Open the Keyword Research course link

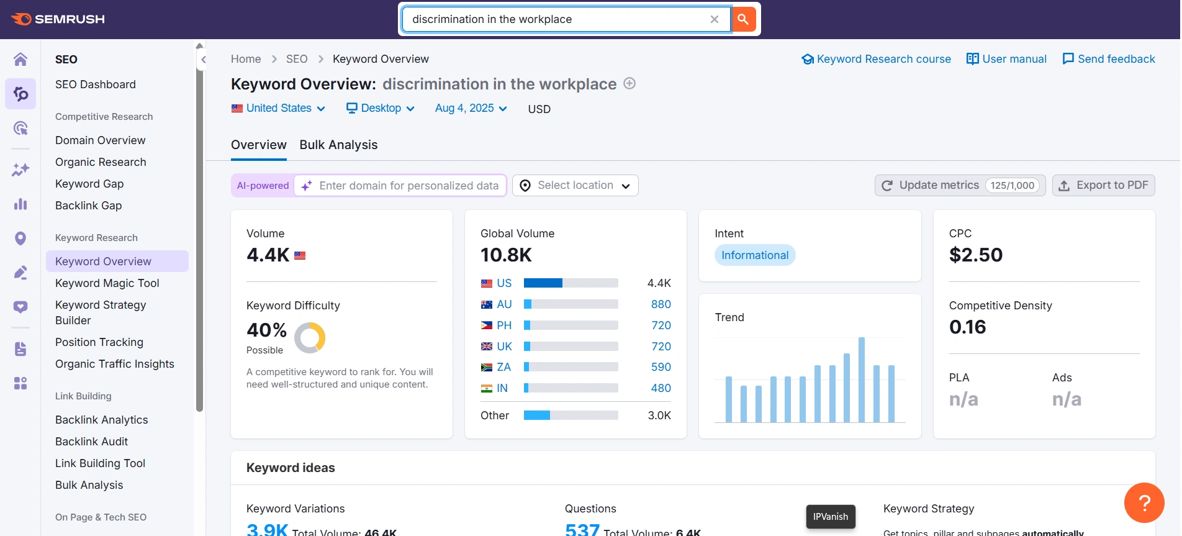coord(876,59)
